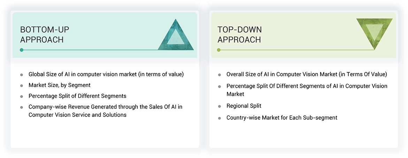408x158 pixels.
Task: Click bullet beside Country-wise Market item
Action: [x=219, y=118]
